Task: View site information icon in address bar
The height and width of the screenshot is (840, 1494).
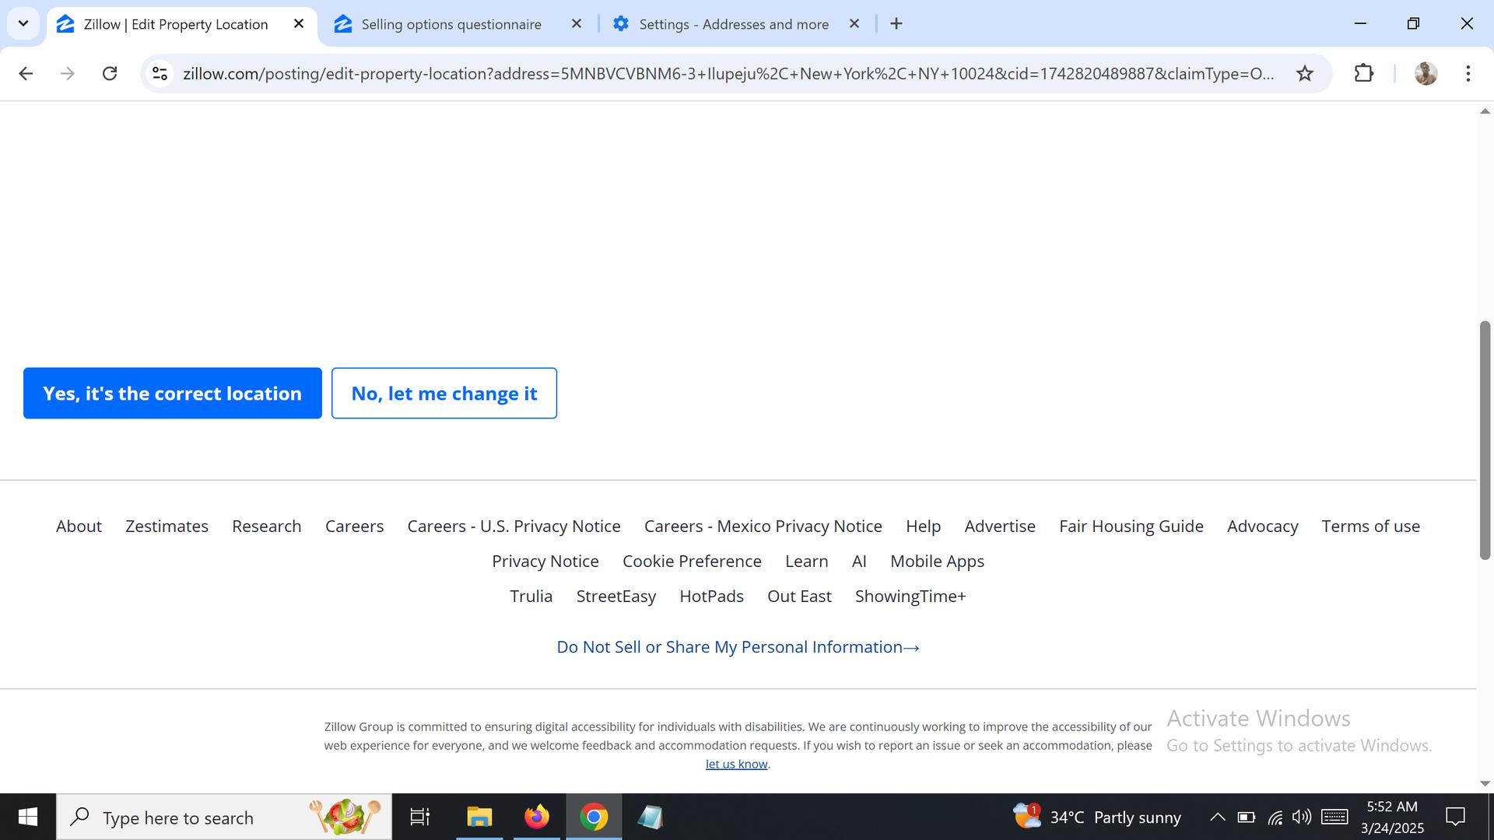Action: (x=160, y=73)
